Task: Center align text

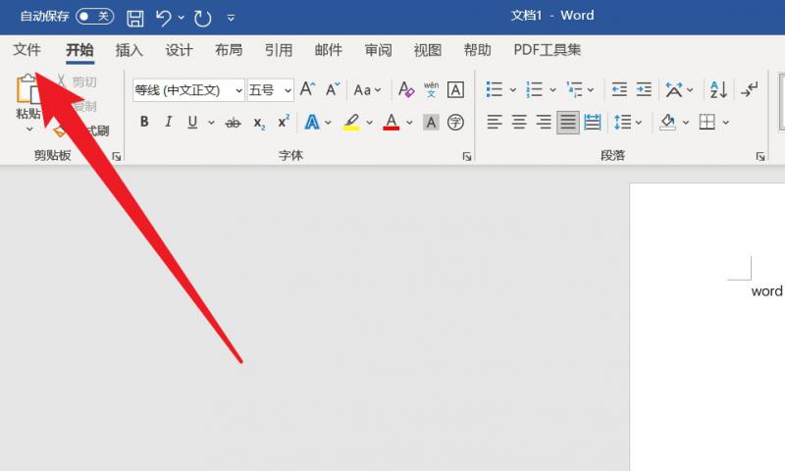Action: point(519,122)
